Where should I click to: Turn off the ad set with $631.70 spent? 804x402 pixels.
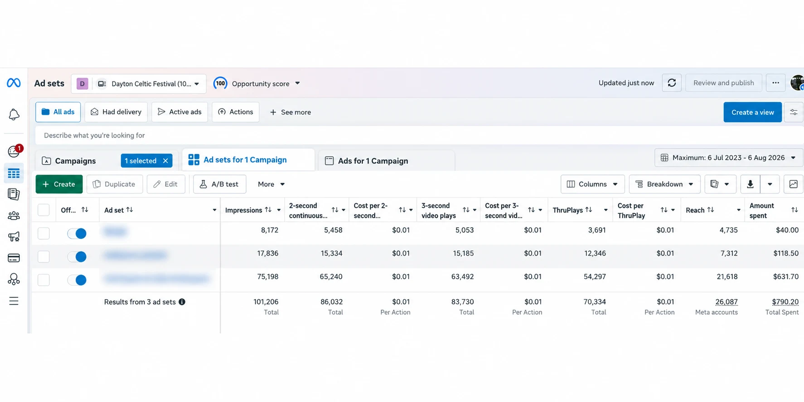coord(77,280)
